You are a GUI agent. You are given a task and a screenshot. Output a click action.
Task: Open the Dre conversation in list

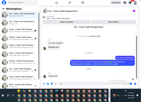19,15
